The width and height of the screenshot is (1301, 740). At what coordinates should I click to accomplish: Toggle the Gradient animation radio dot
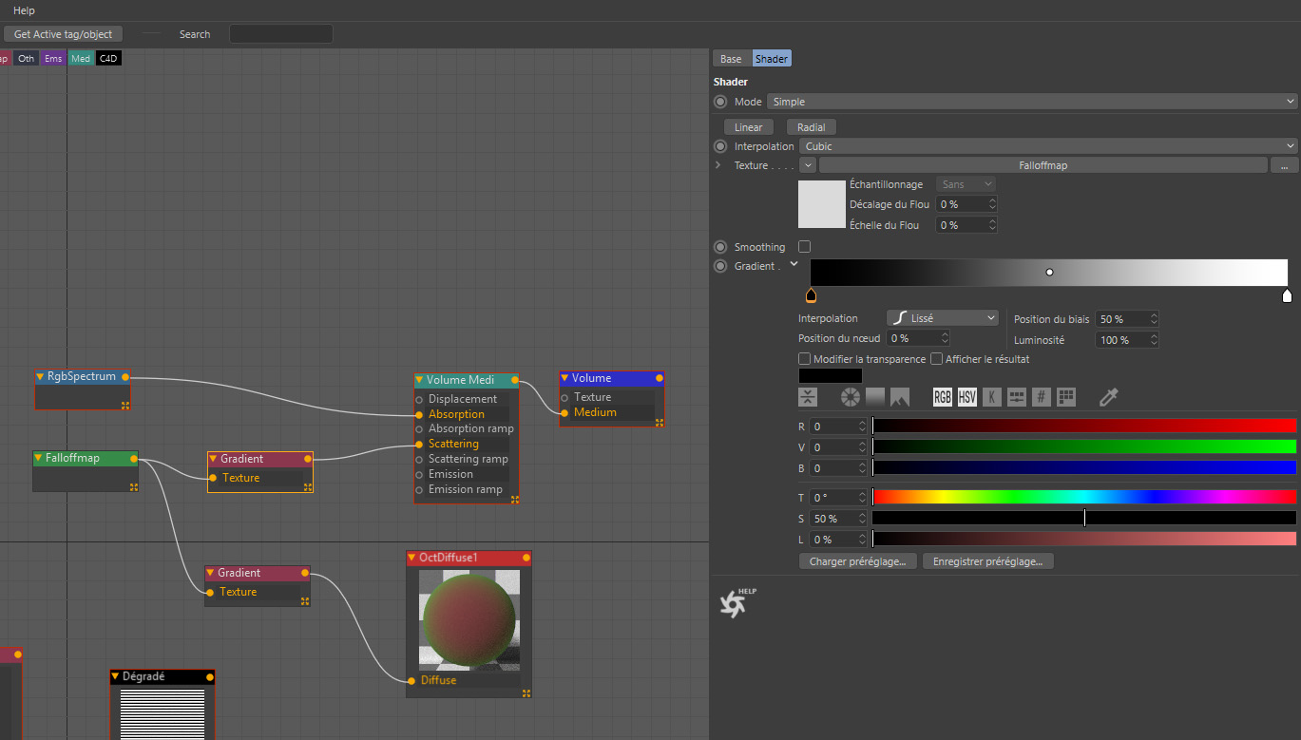point(720,266)
